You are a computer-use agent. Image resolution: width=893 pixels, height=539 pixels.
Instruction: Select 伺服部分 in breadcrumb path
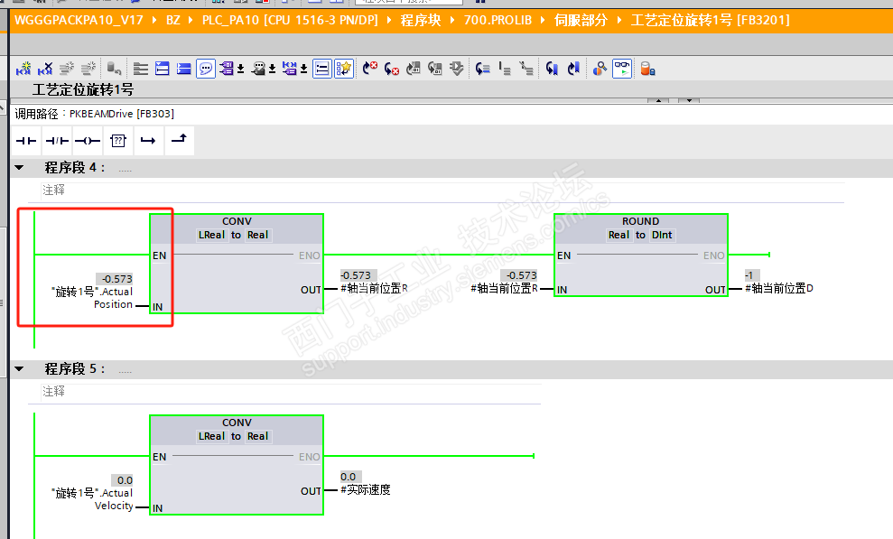[x=581, y=21]
